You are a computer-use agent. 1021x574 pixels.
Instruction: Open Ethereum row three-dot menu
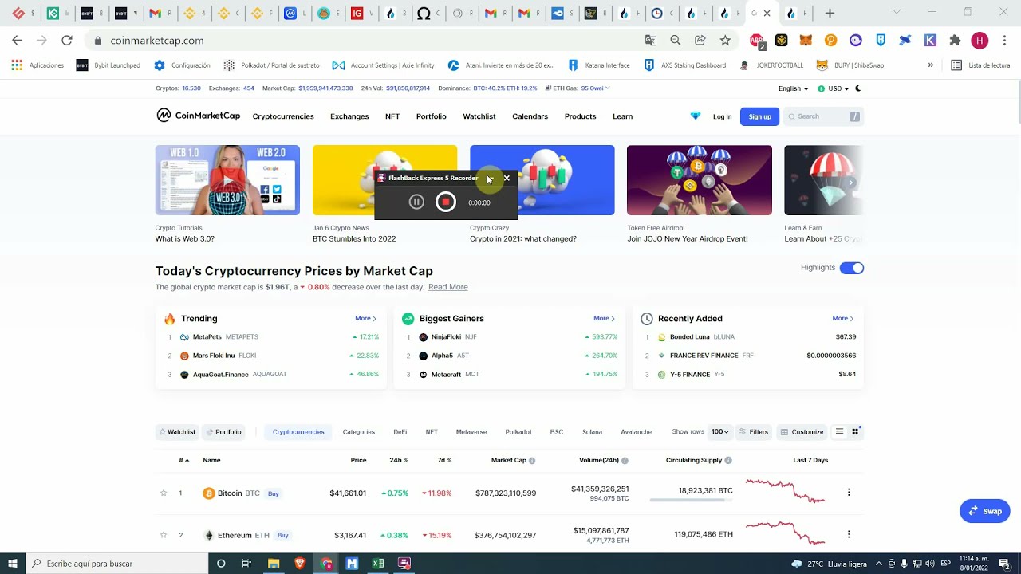pyautogui.click(x=849, y=534)
